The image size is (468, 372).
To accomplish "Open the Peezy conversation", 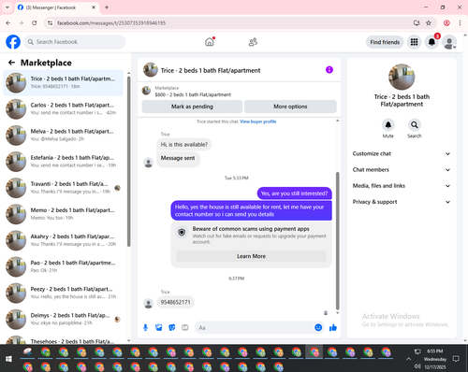I will 64,293.
